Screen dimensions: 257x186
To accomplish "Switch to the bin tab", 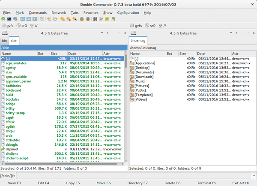I will (x=4, y=40).
